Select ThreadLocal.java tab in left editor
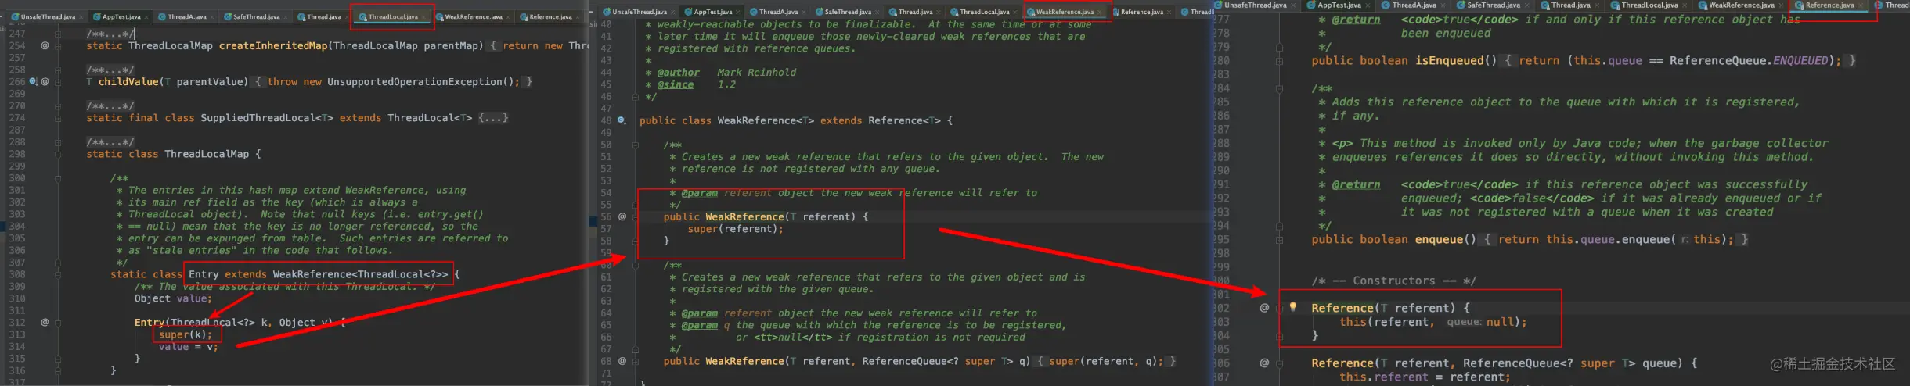This screenshot has width=1910, height=386. click(393, 16)
